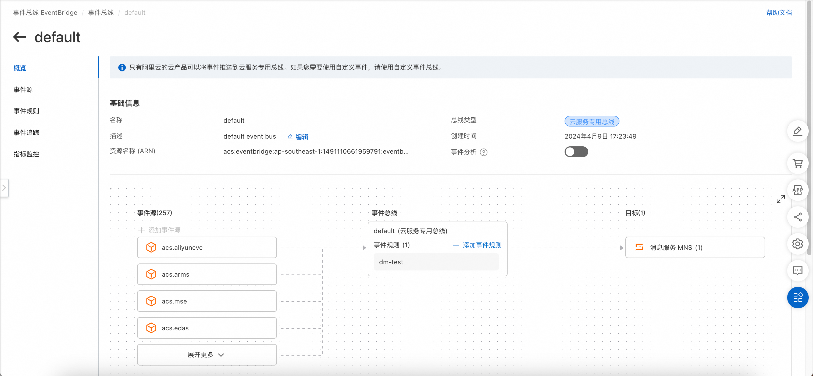Click the acs.aliyuncvc cube icon

coord(151,247)
